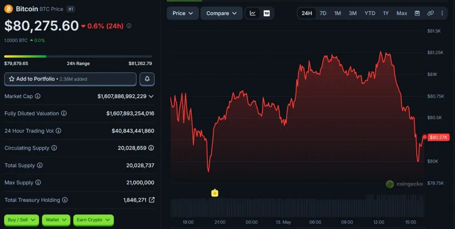Switch to TradingView chart icon
Screen dimensions: 455x229
267,13
